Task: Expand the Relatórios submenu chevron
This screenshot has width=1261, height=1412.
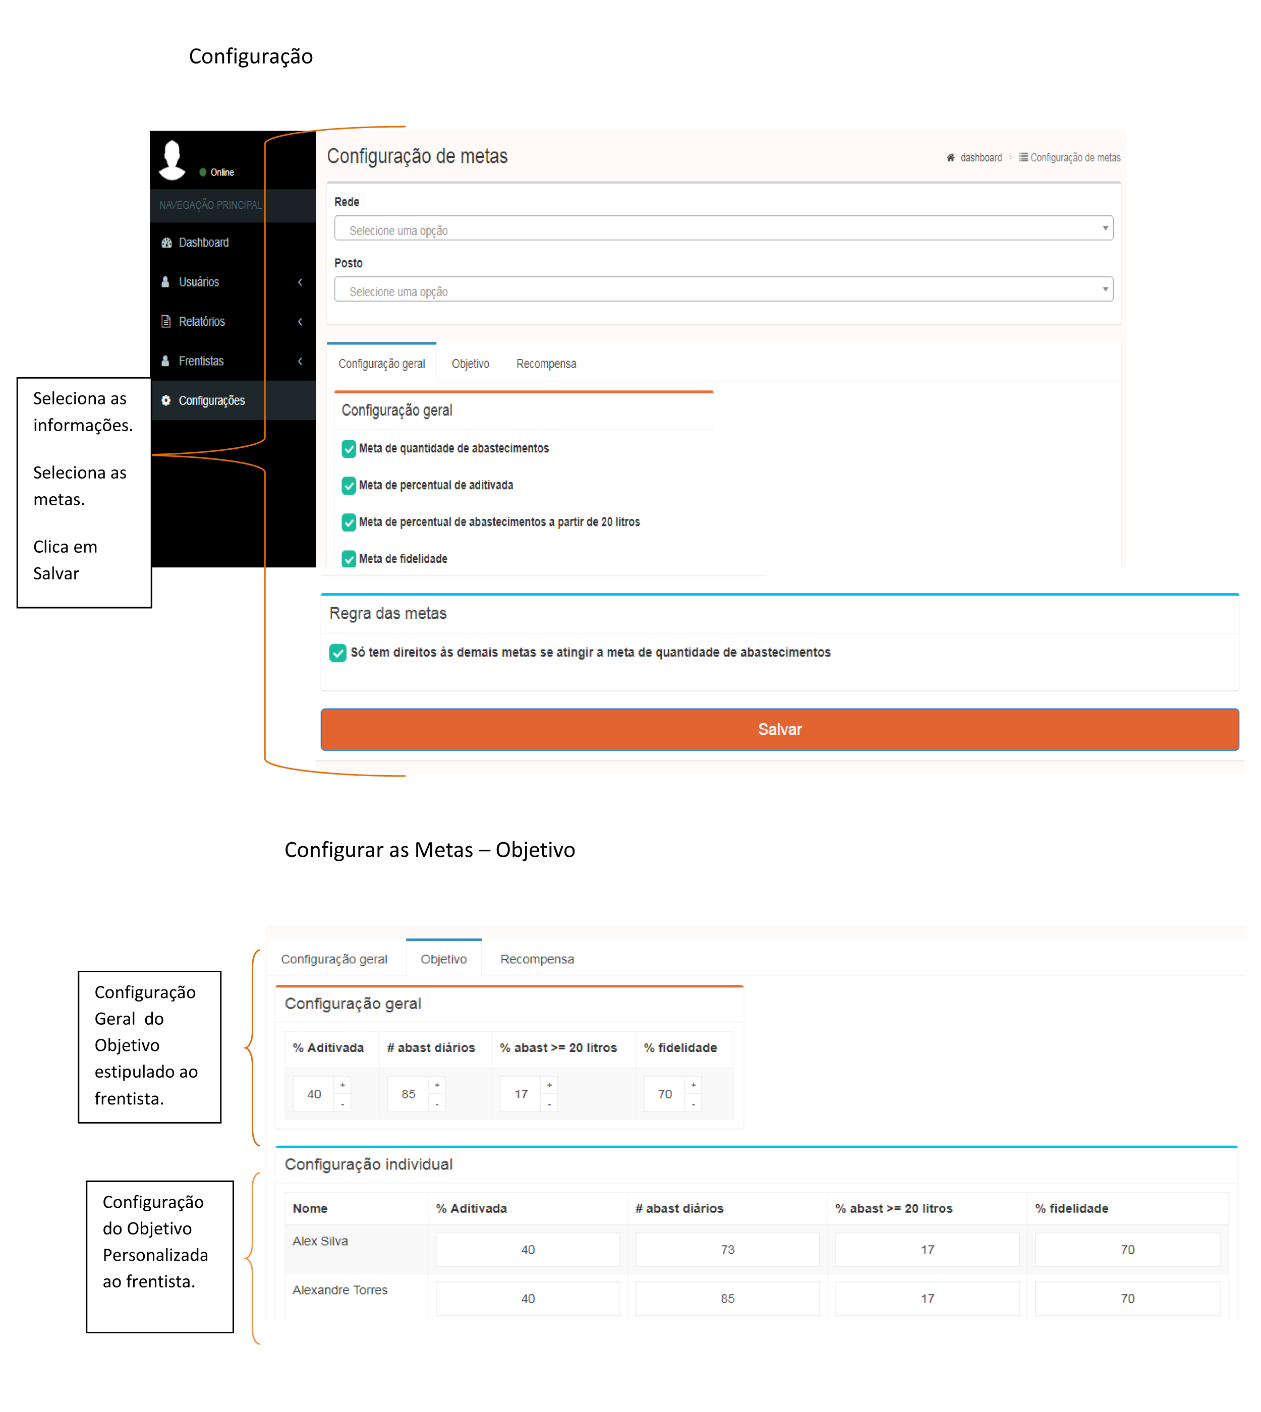Action: click(300, 321)
